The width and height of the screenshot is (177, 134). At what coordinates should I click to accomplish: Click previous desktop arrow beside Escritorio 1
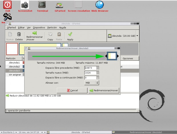point(2,132)
